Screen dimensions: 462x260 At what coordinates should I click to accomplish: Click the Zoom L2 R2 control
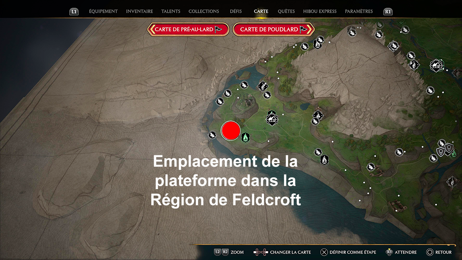coord(229,252)
